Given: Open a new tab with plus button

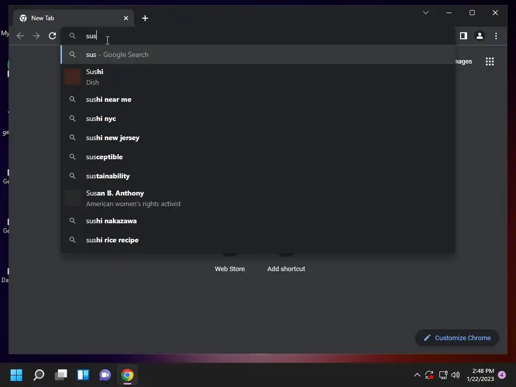Looking at the screenshot, I should click(x=145, y=18).
